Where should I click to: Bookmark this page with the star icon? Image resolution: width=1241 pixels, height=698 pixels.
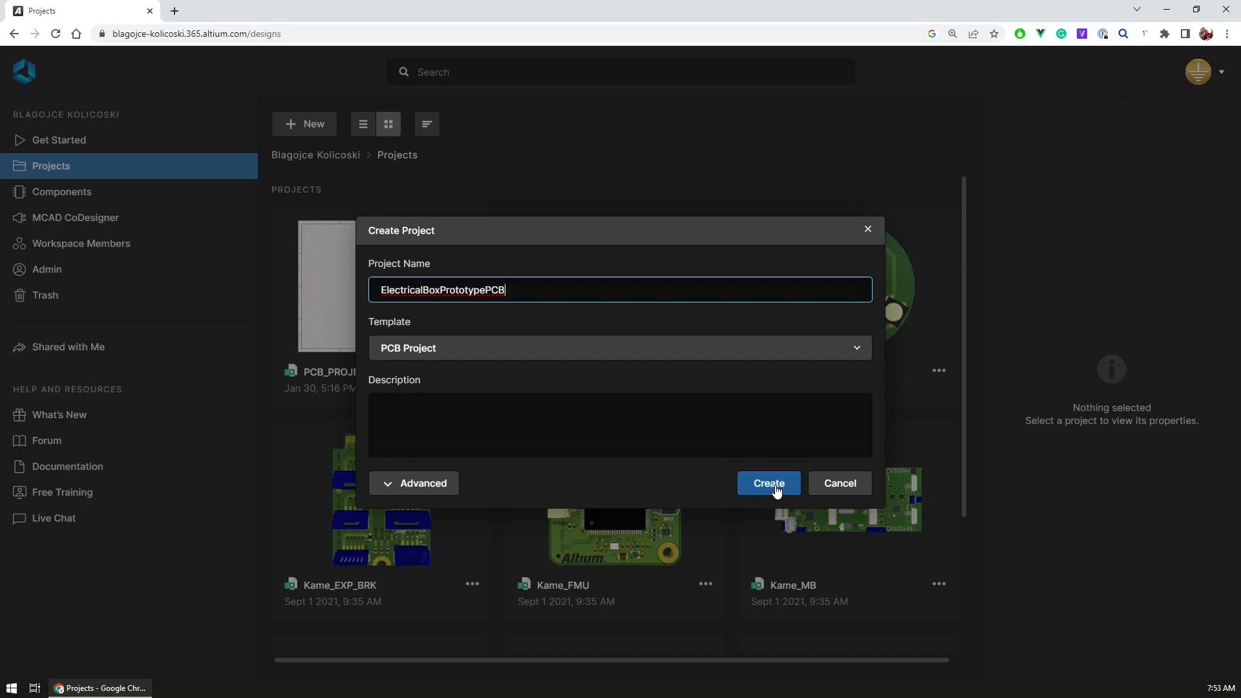coord(994,34)
